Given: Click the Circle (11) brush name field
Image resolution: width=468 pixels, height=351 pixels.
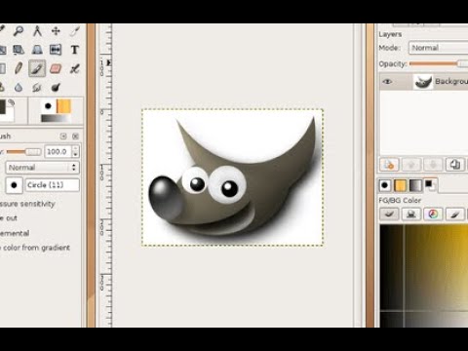Looking at the screenshot, I should click(x=53, y=185).
